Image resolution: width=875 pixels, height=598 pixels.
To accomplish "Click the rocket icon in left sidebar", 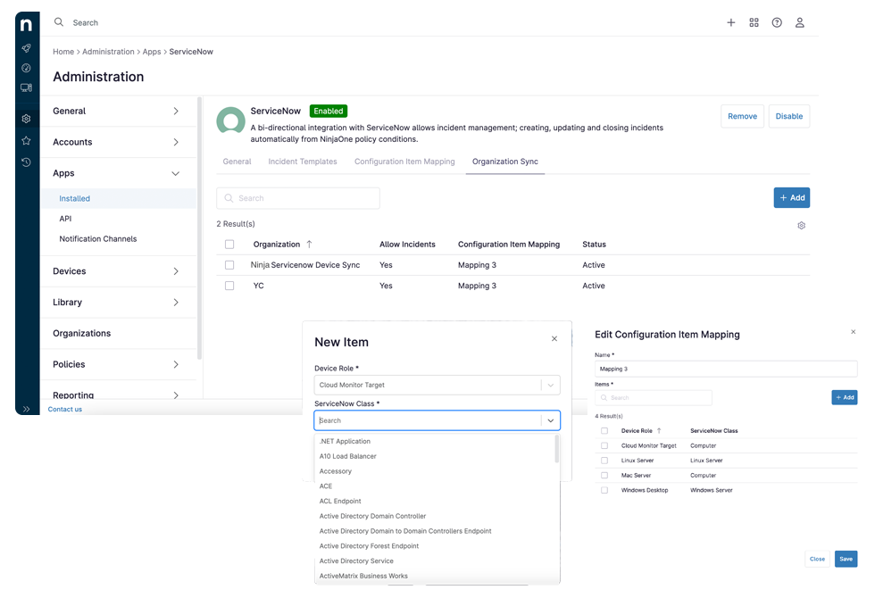I will (x=27, y=48).
